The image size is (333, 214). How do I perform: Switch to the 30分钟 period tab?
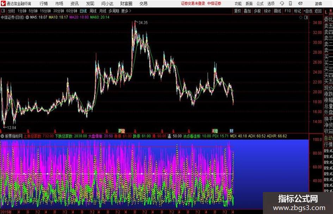(58, 11)
